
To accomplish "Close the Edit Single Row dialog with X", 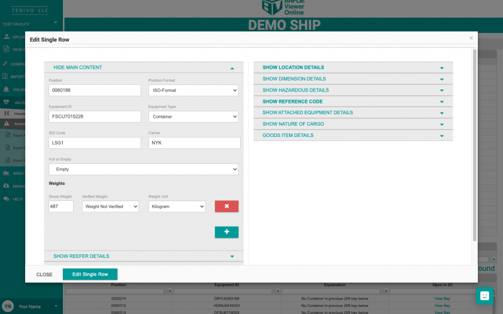I will click(471, 38).
